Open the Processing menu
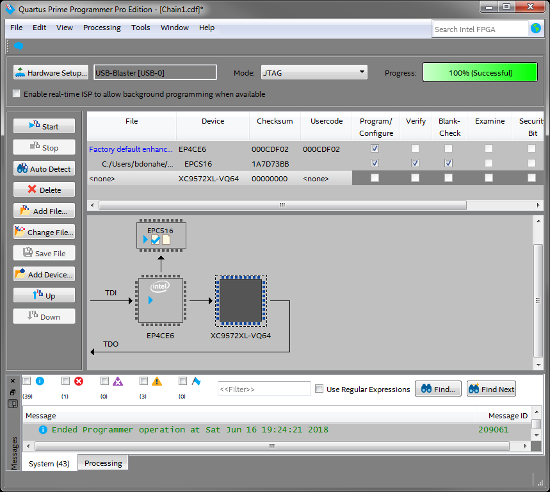The width and height of the screenshot is (550, 492). [102, 28]
